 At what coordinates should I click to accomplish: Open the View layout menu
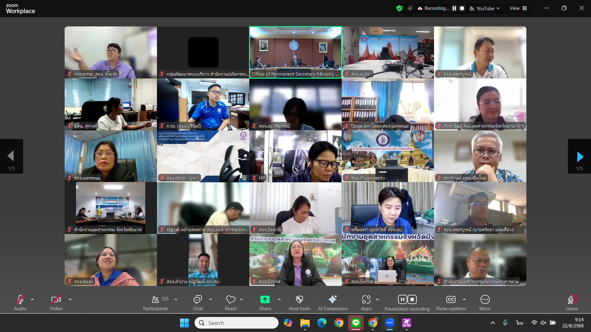pyautogui.click(x=518, y=8)
